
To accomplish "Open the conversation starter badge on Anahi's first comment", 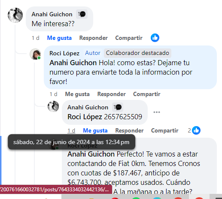I will pos(82,14).
